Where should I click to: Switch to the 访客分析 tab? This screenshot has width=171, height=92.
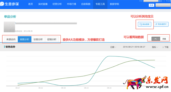click(x=38, y=39)
